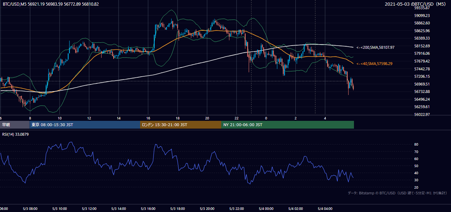Click hour tick 10 under the price chart

point(60,118)
